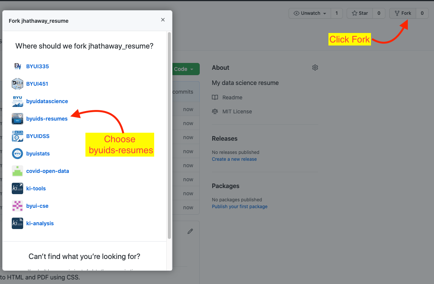Viewport: 434px width, 284px height.
Task: Open the stargazers count next to Star
Action: tap(379, 13)
